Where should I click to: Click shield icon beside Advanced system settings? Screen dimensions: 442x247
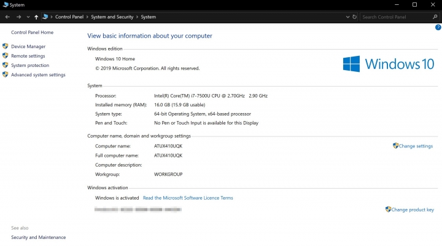6,74
